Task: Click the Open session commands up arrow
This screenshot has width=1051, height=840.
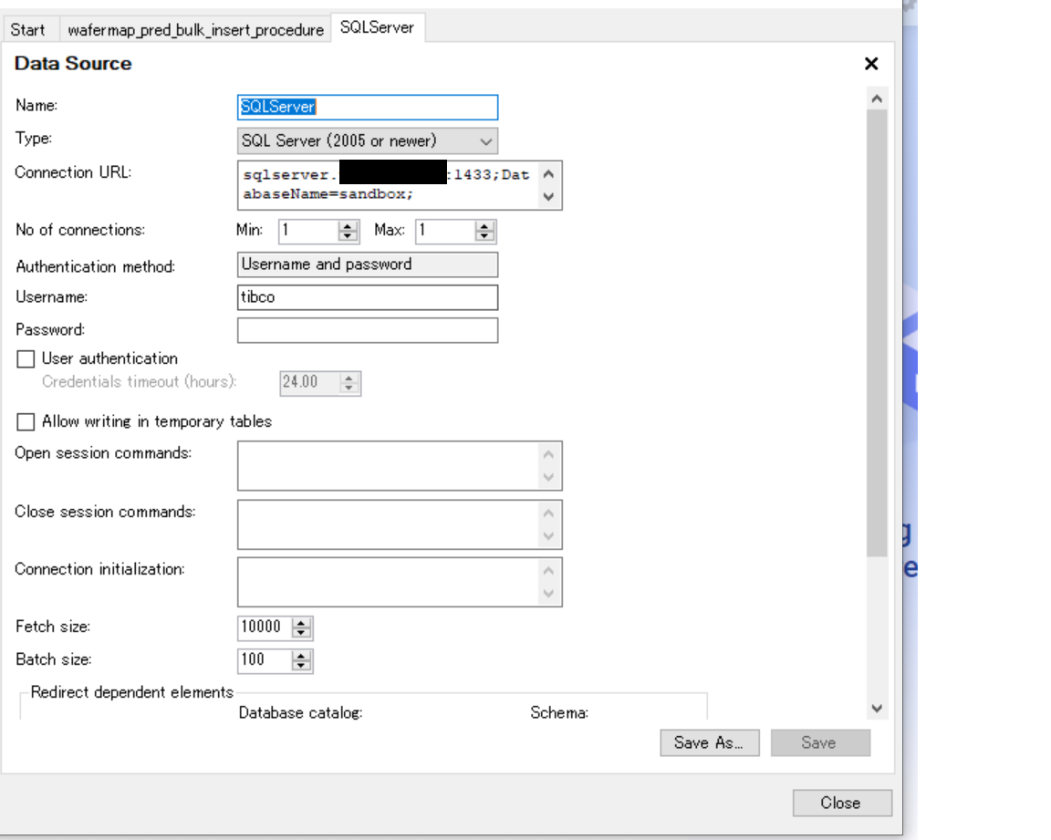Action: click(x=549, y=454)
